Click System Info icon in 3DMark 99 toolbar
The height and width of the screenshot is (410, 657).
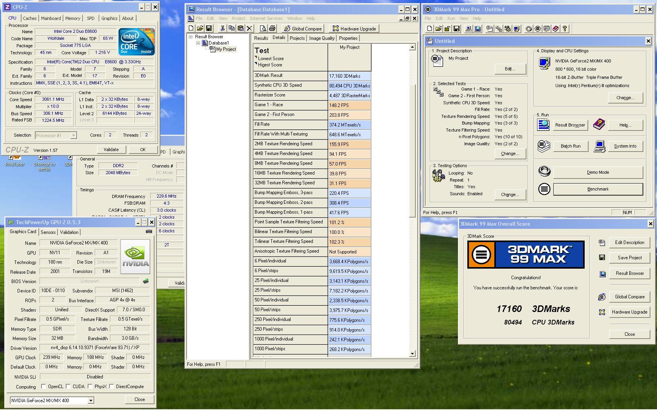pyautogui.click(x=469, y=29)
